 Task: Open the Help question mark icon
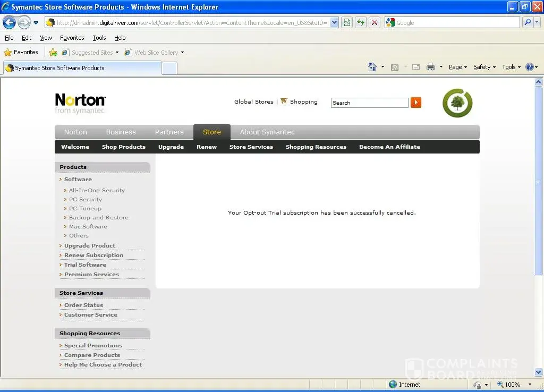click(529, 67)
